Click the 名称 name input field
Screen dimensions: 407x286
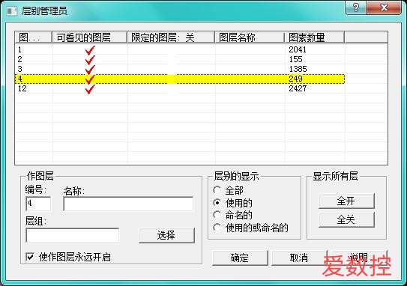click(x=128, y=204)
